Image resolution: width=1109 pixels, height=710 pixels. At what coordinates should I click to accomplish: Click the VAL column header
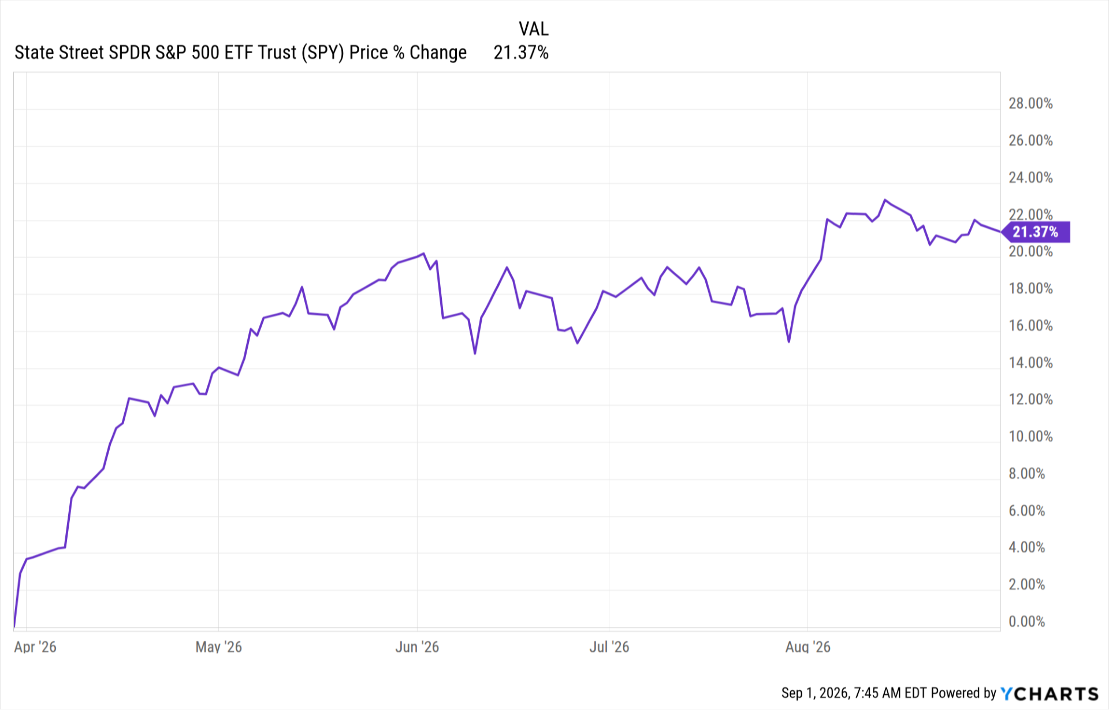pyautogui.click(x=533, y=28)
